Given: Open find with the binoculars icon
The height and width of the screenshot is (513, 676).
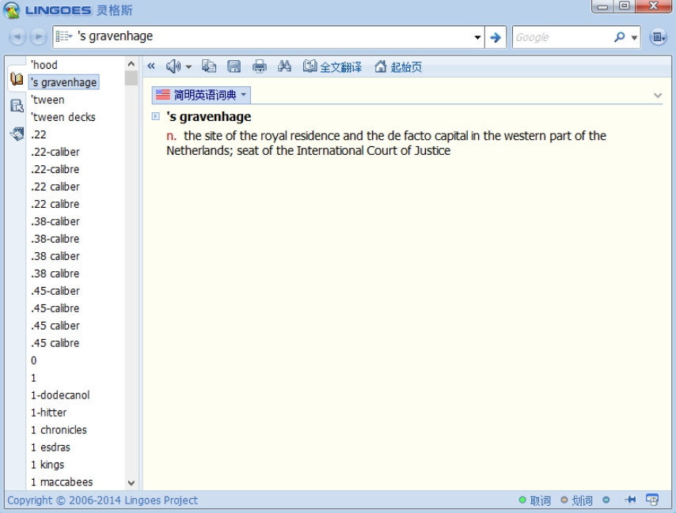Looking at the screenshot, I should pos(284,67).
